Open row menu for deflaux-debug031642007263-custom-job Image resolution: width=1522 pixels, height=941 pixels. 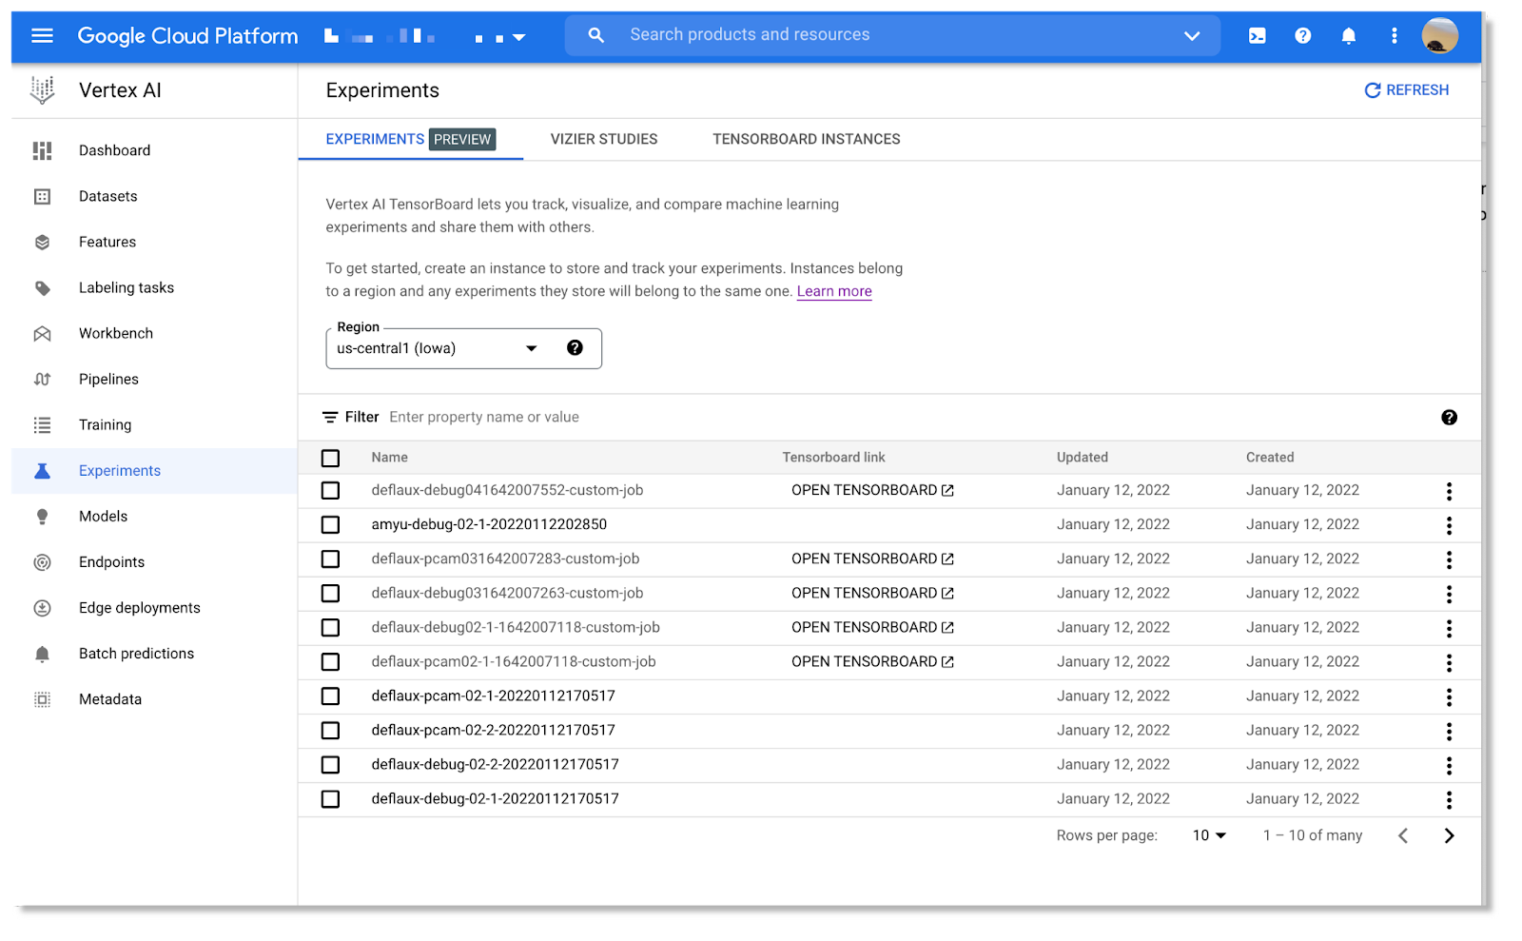(x=1449, y=594)
